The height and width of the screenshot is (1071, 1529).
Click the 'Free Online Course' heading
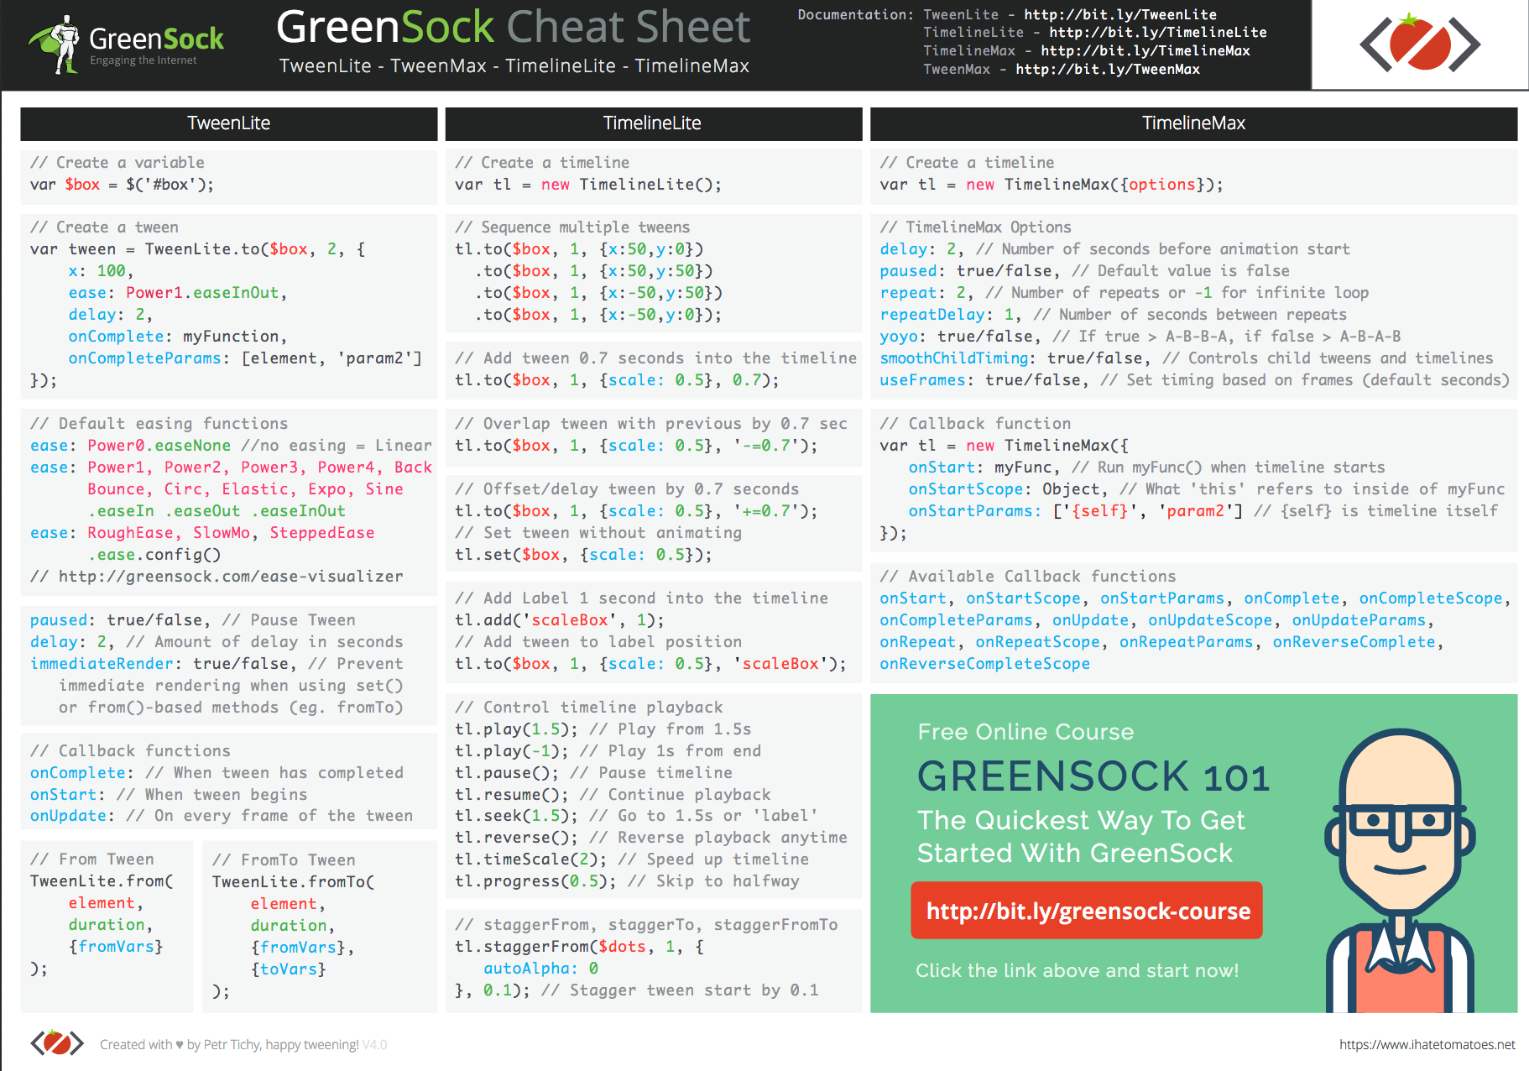pyautogui.click(x=1025, y=732)
